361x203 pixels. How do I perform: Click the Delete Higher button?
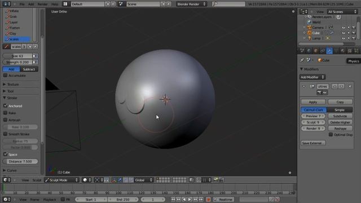[x=340, y=122]
